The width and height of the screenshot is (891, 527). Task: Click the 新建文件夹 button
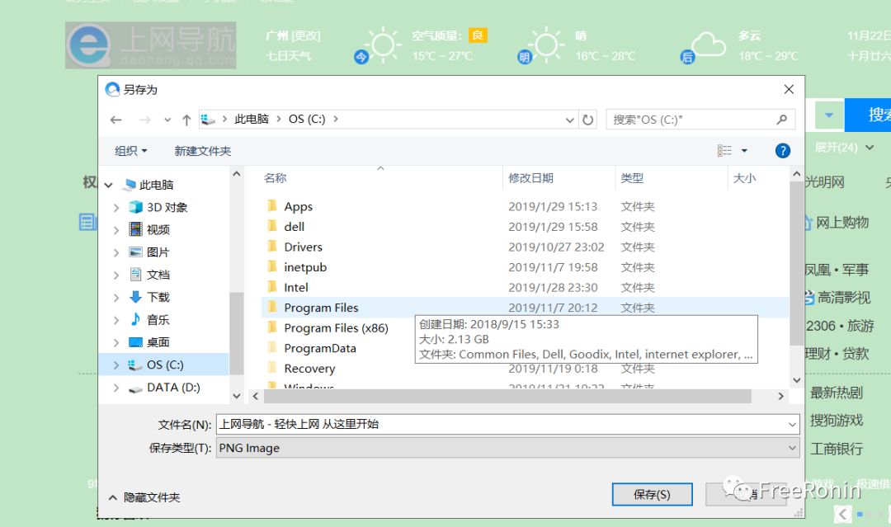click(x=200, y=150)
